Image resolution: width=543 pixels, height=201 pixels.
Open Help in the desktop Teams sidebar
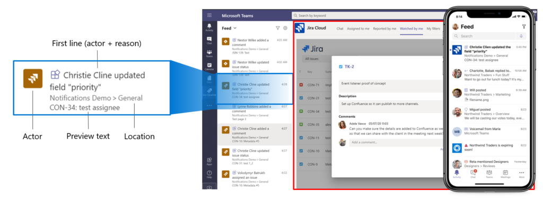[x=209, y=174]
